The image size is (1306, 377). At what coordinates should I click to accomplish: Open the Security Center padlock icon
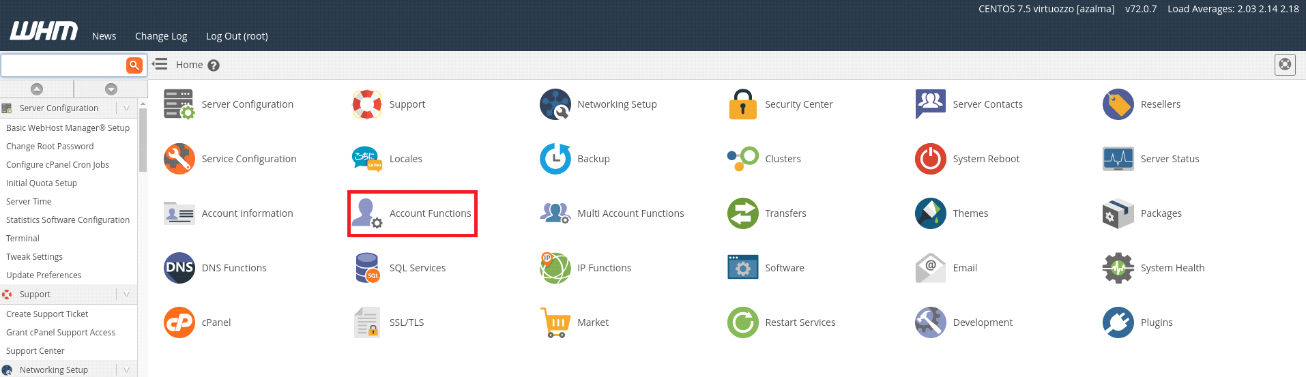(x=742, y=104)
